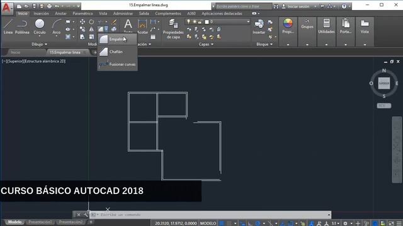Image resolution: width=403 pixels, height=226 pixels.
Task: Expand the Bloque panel
Action: pyautogui.click(x=264, y=44)
